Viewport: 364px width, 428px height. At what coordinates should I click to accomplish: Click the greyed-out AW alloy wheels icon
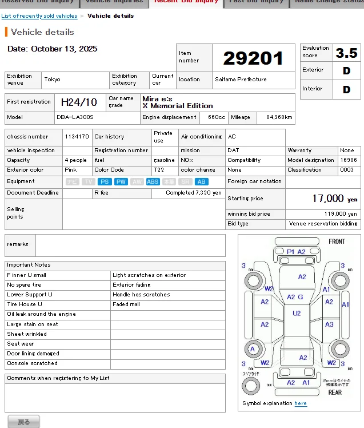pyautogui.click(x=137, y=181)
